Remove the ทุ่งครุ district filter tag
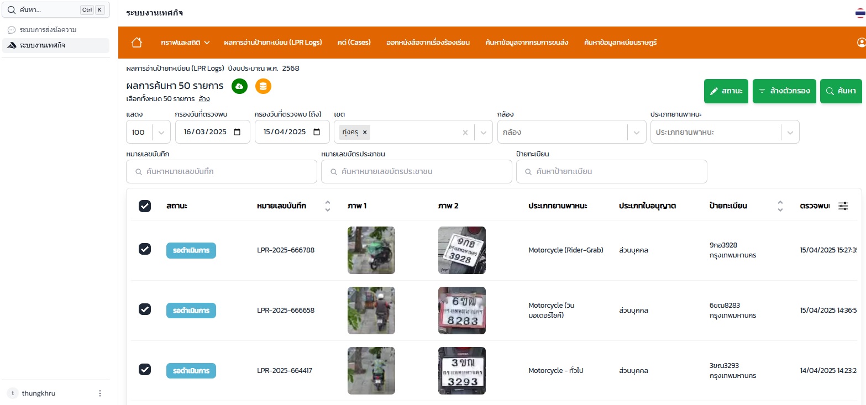The image size is (866, 405). point(365,133)
